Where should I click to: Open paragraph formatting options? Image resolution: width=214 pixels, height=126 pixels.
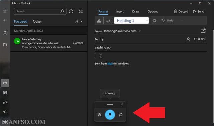tap(108, 21)
